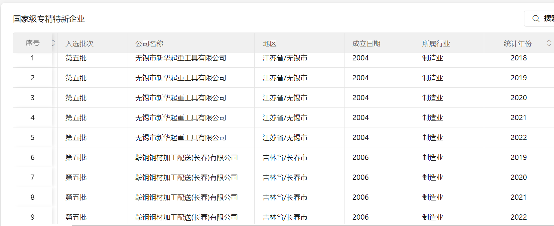Image resolution: width=554 pixels, height=226 pixels.
Task: Click the 序号 header label
Action: pyautogui.click(x=33, y=43)
